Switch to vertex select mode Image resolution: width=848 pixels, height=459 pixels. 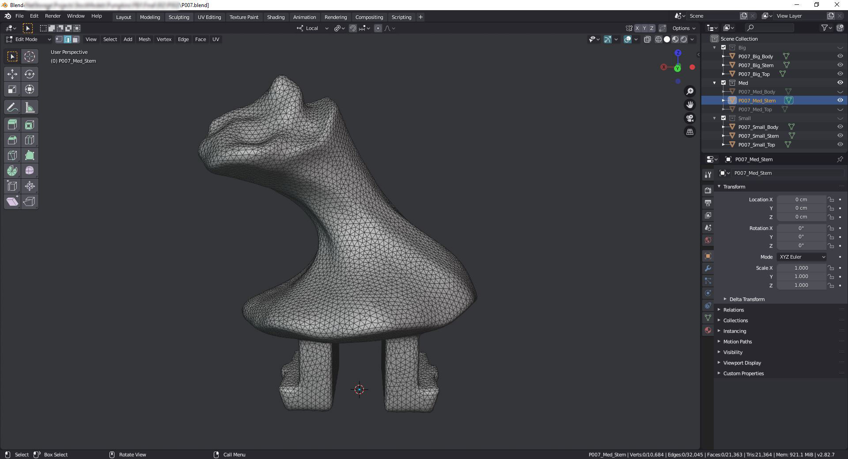59,39
